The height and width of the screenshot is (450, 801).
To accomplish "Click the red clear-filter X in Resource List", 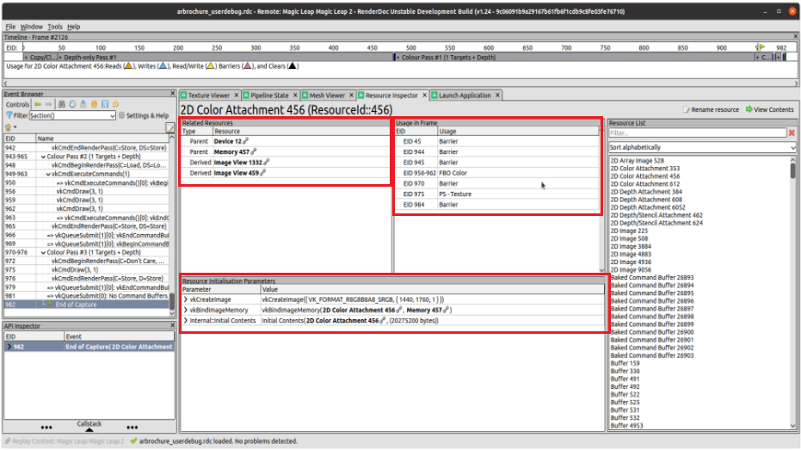I will [x=792, y=133].
